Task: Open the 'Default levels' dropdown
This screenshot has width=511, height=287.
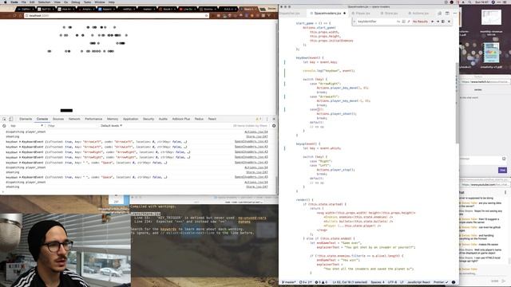Action: coord(111,126)
